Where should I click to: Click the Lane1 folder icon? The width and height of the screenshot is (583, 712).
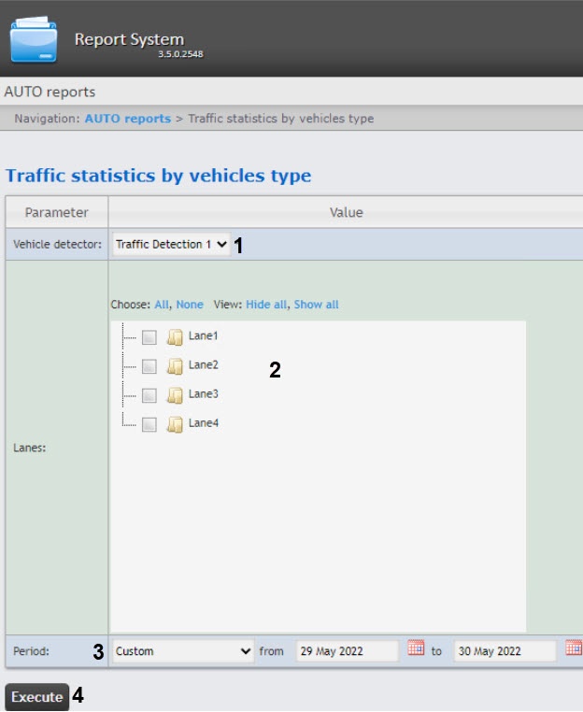coord(175,337)
